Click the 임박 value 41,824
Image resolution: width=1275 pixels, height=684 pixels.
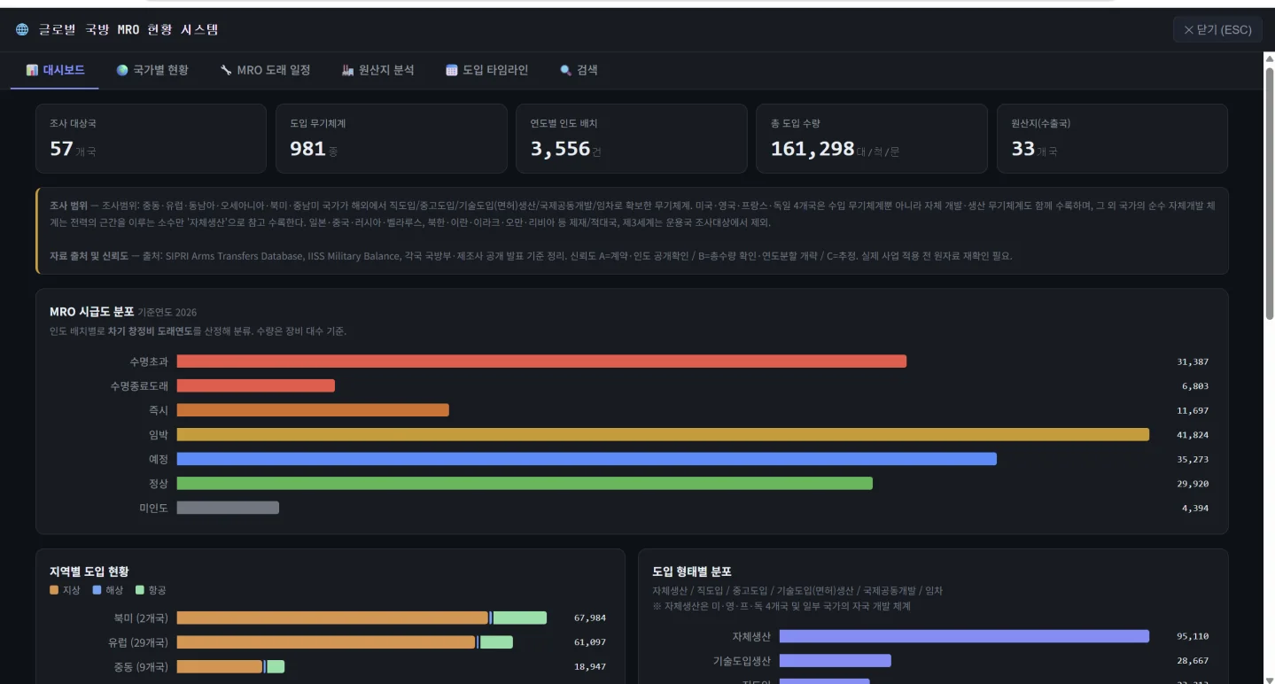tap(1193, 435)
